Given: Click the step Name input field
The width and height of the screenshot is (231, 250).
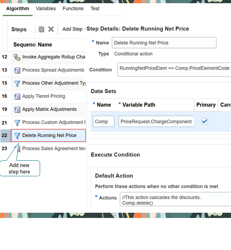Looking at the screenshot, I should pos(164,42).
